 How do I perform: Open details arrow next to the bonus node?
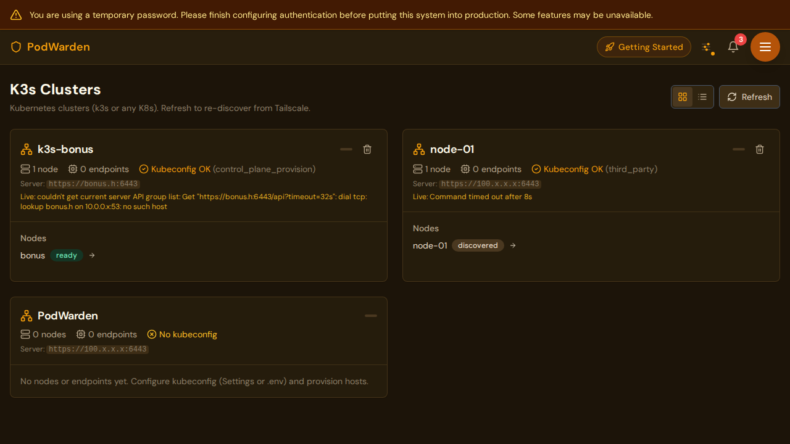(91, 255)
